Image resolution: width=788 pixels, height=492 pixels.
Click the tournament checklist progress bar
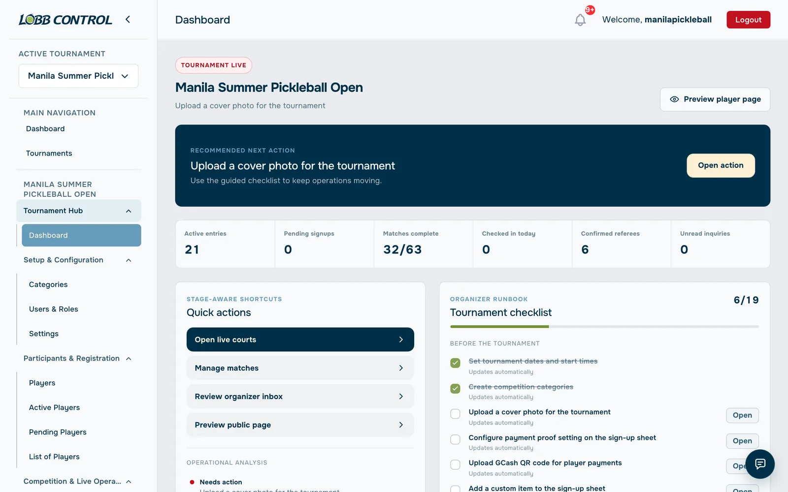604,326
